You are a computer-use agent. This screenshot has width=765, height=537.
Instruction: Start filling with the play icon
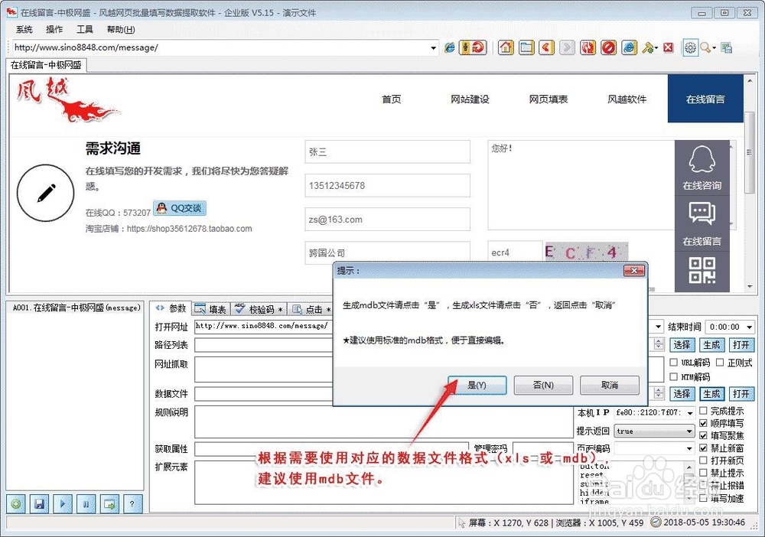pos(63,504)
